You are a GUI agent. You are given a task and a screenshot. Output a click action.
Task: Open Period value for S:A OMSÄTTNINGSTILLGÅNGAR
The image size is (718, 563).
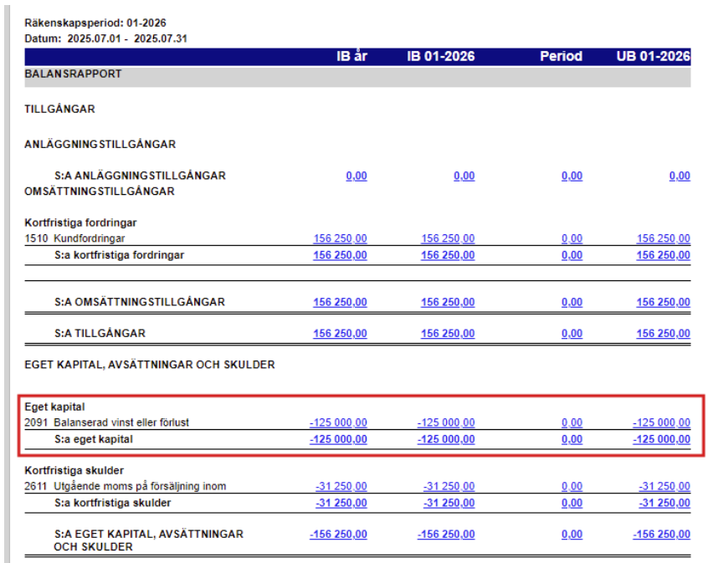click(x=572, y=302)
